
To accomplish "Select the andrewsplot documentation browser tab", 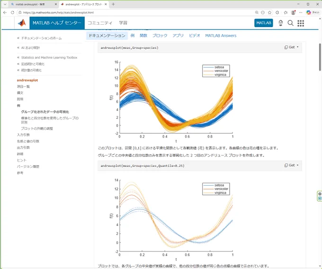I will 84,4.
